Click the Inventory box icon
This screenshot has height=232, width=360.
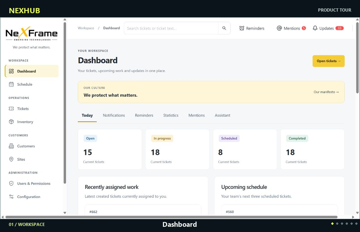(11, 122)
